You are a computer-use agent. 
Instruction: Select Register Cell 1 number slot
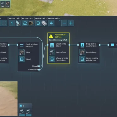click(x=12, y=23)
